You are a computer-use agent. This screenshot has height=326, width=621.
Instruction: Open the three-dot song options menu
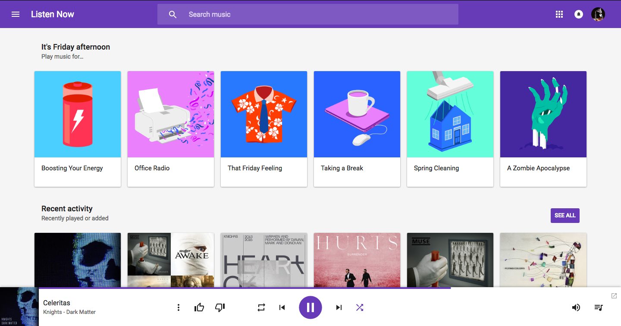pos(178,307)
